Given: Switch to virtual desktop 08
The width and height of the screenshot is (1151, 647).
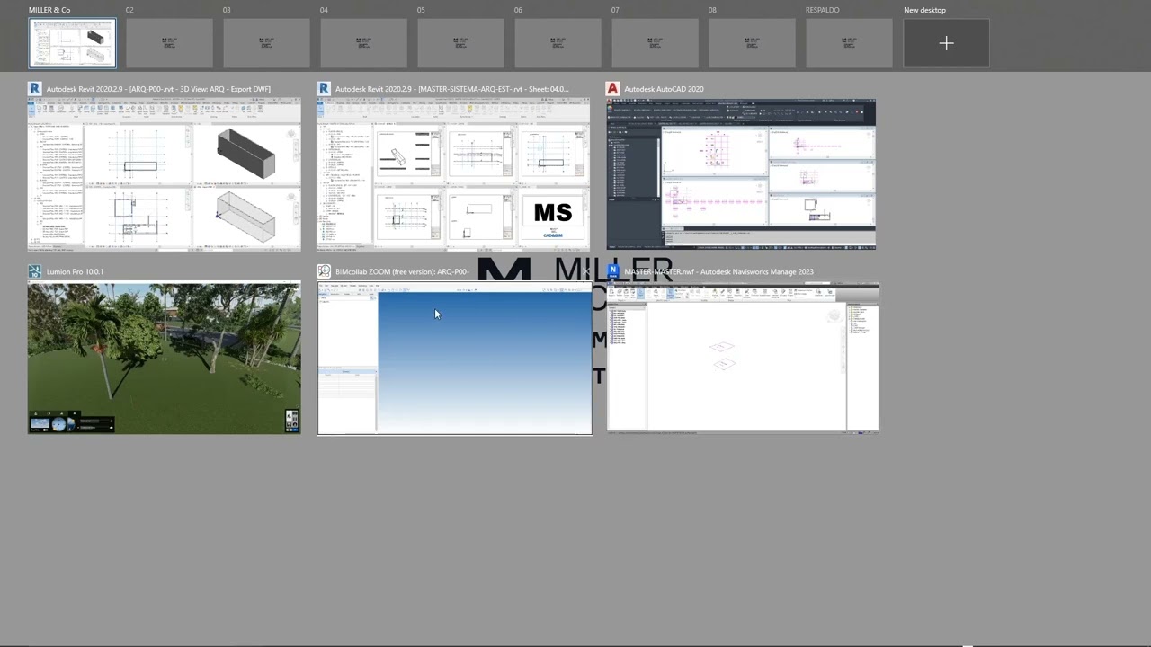Looking at the screenshot, I should click(752, 43).
